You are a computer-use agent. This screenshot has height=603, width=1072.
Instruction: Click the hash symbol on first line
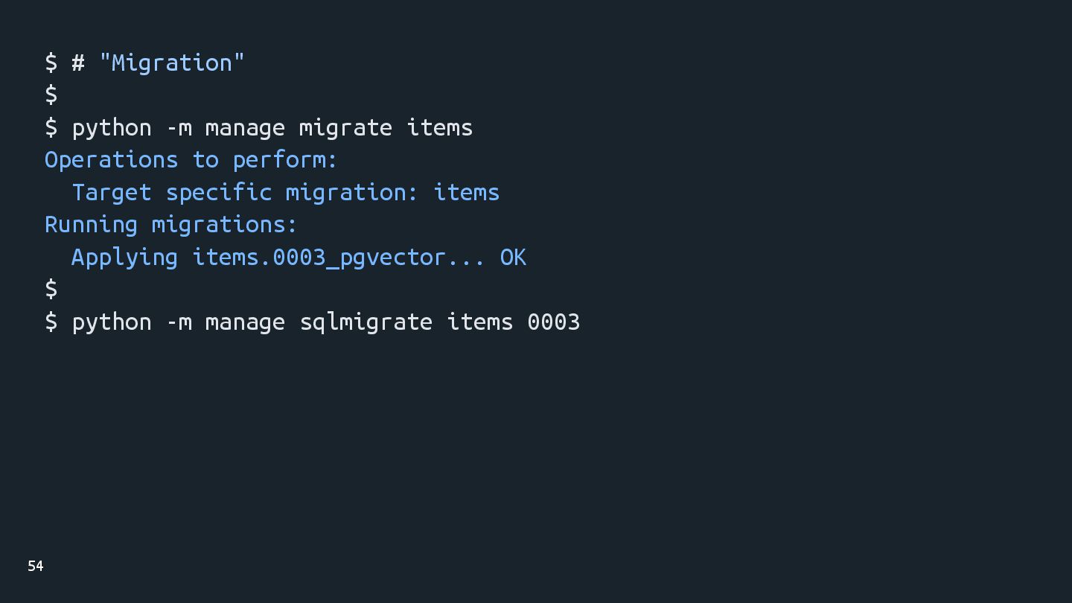pos(77,63)
